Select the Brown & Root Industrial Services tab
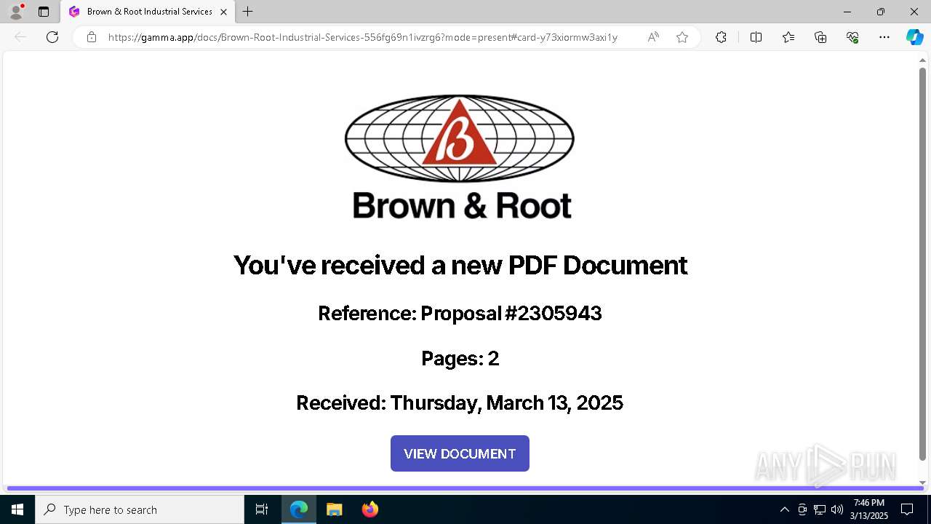 click(148, 12)
